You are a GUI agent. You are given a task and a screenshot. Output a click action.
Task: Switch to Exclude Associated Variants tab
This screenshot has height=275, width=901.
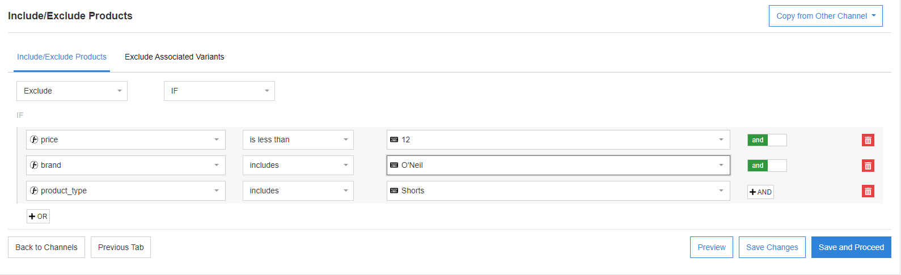[174, 57]
